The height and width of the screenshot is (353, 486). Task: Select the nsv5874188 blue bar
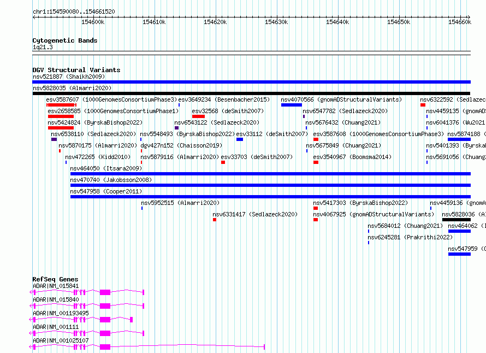(x=459, y=139)
